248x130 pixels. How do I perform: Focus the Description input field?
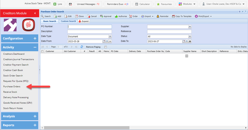coord(90,31)
